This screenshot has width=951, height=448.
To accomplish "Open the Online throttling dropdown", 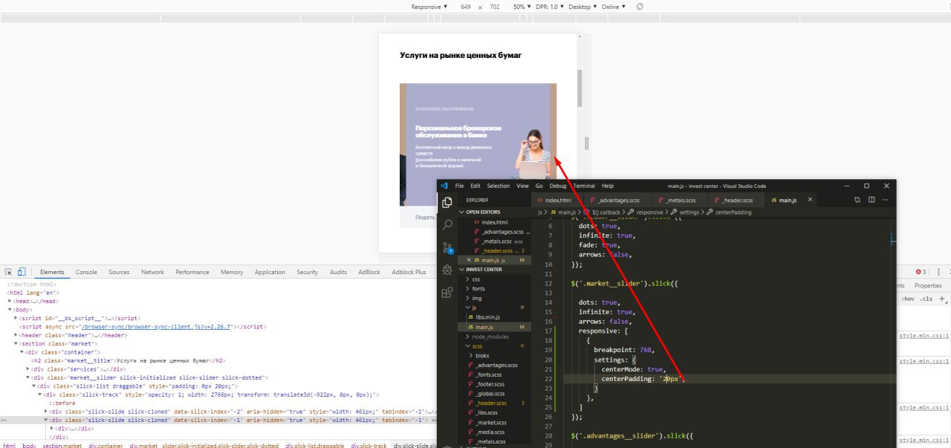I will click(614, 7).
